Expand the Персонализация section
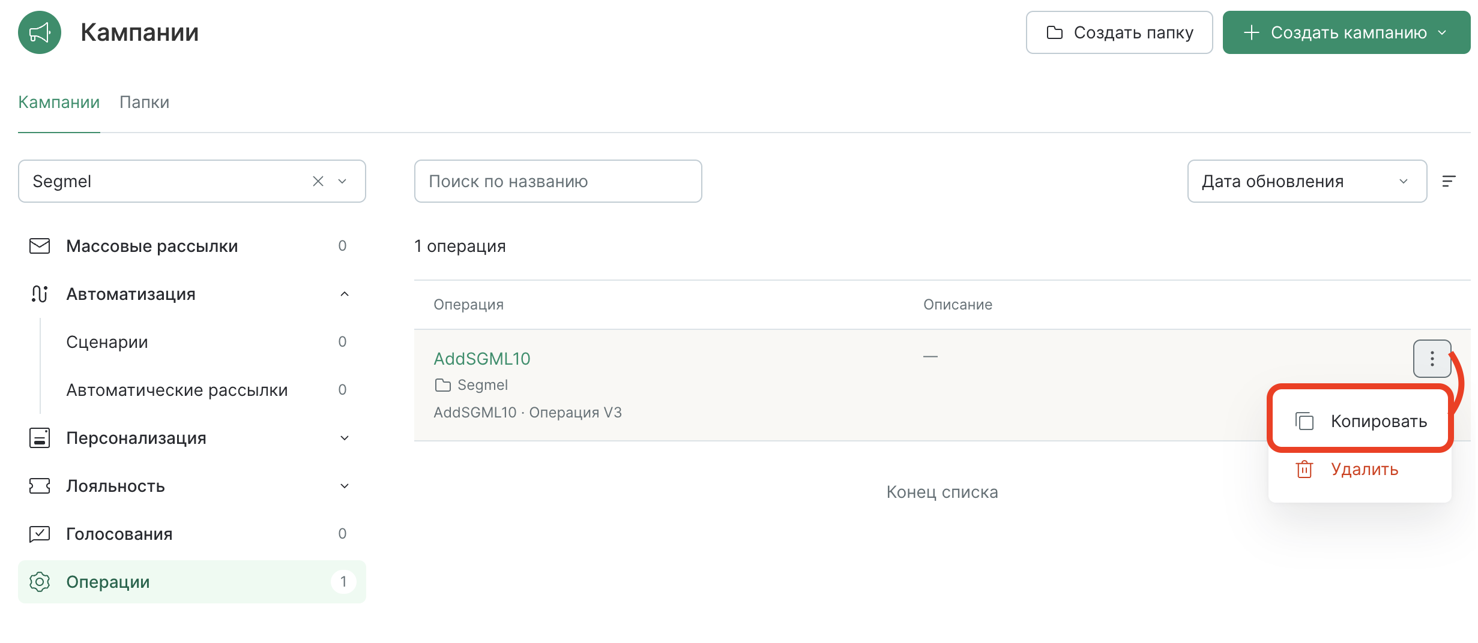The height and width of the screenshot is (643, 1478). coord(345,438)
